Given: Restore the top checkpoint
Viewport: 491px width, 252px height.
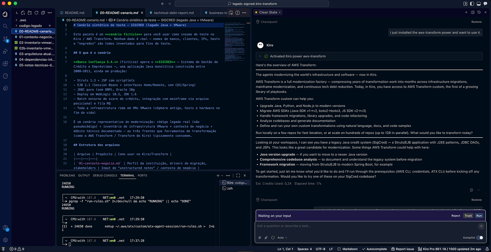Looking at the screenshot, I should click(x=476, y=22).
